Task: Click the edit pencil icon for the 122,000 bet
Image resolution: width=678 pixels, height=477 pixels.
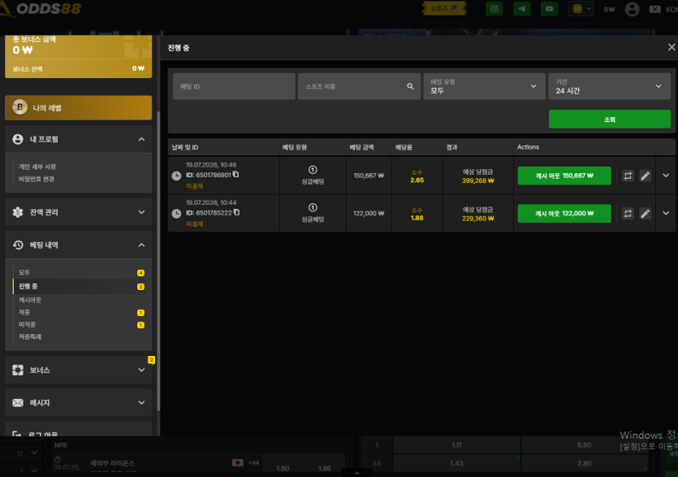Action: 646,214
